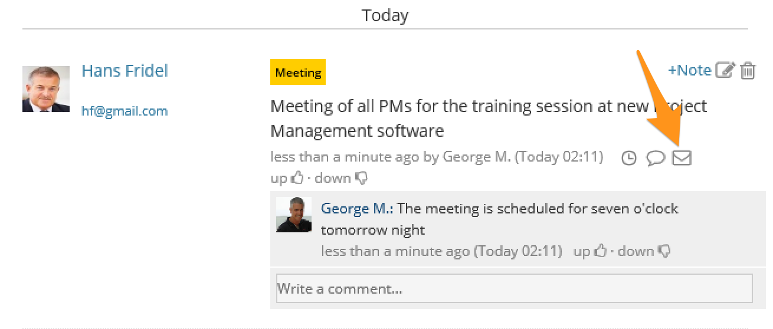773x329 pixels.
Task: Click George M.'s avatar in the comment
Action: tap(294, 215)
